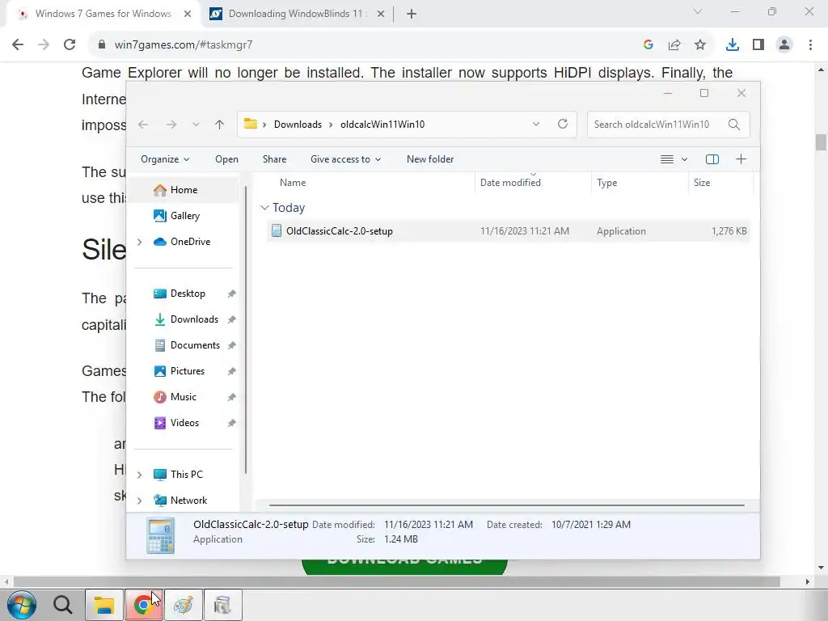Expand the This PC tree node
Viewport: 828px width, 621px height.
pyautogui.click(x=139, y=475)
